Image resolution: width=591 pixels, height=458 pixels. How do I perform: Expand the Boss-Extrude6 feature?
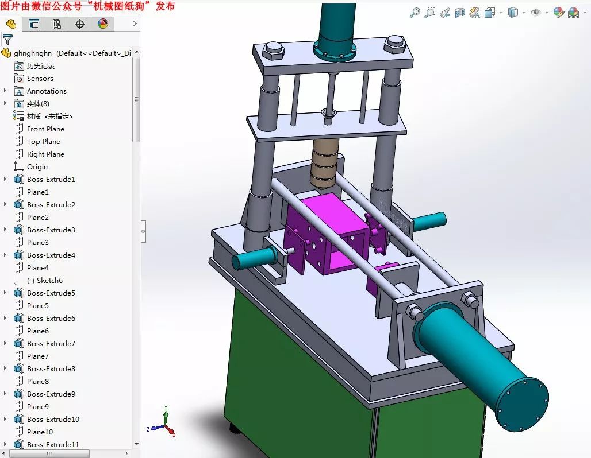pos(5,318)
